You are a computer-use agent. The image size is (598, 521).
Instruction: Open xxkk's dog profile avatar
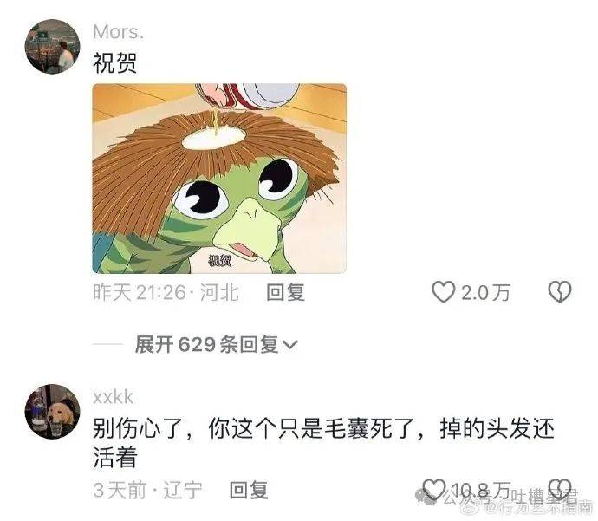point(52,412)
